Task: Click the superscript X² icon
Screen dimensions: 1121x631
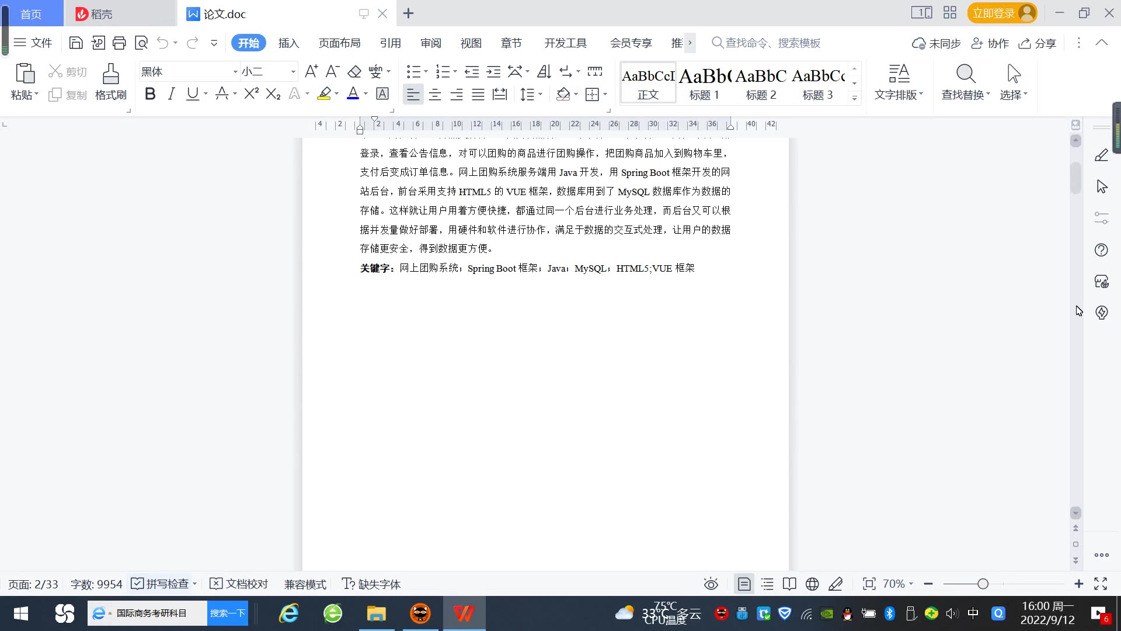Action: pyautogui.click(x=251, y=94)
